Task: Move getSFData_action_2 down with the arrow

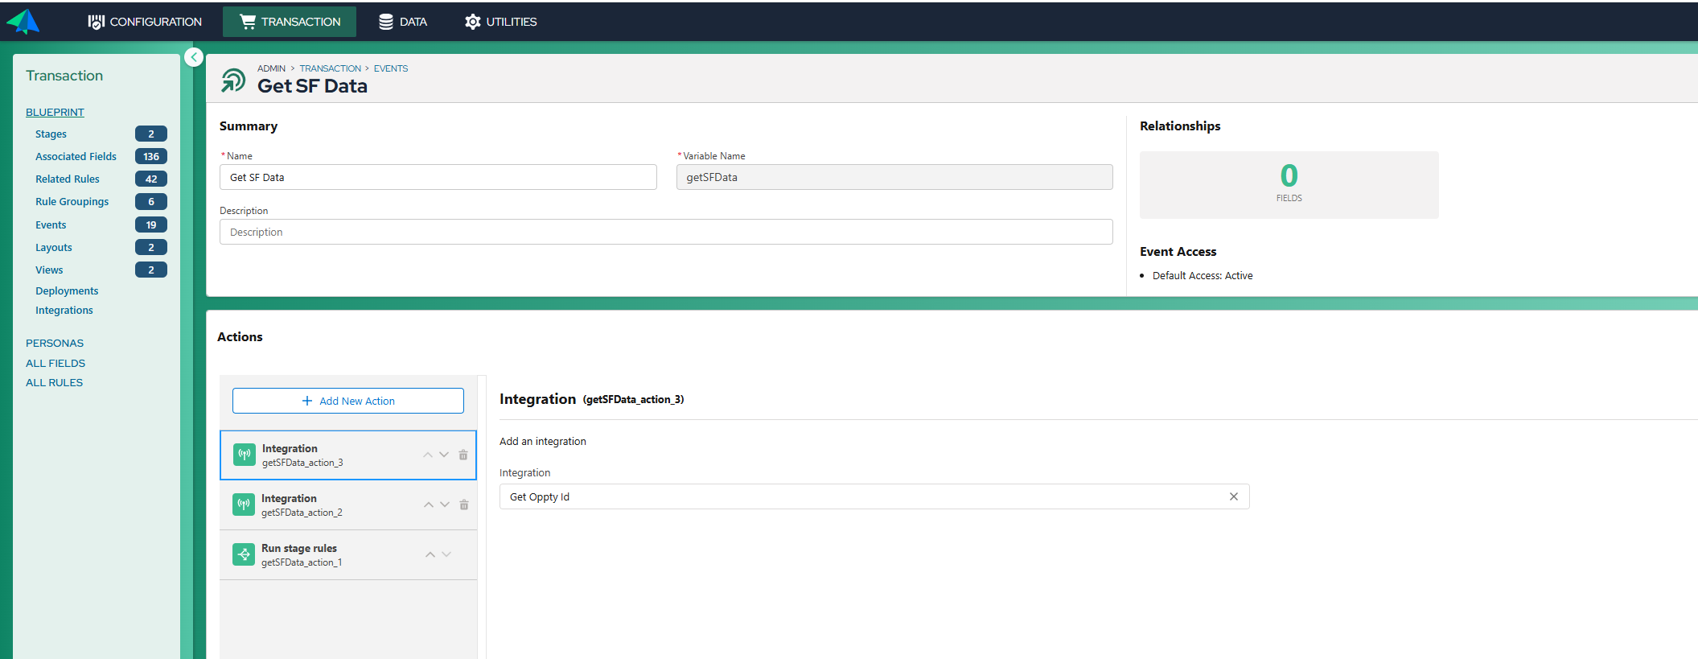Action: point(445,505)
